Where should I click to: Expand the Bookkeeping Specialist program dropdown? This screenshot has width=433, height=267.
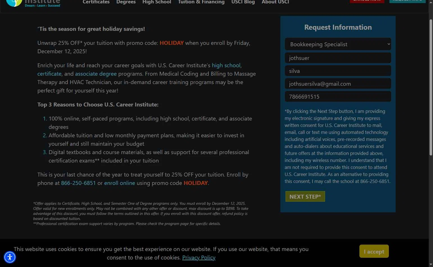coord(338,44)
